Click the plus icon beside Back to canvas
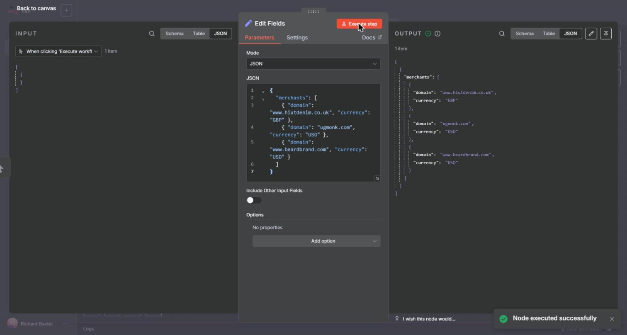Screen dimensions: 627x335 [66, 10]
